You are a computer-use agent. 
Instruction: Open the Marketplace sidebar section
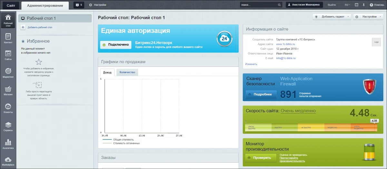(8, 161)
